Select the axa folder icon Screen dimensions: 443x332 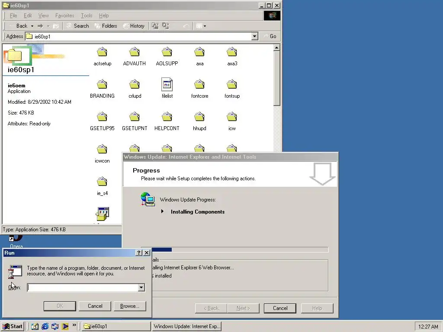click(199, 52)
